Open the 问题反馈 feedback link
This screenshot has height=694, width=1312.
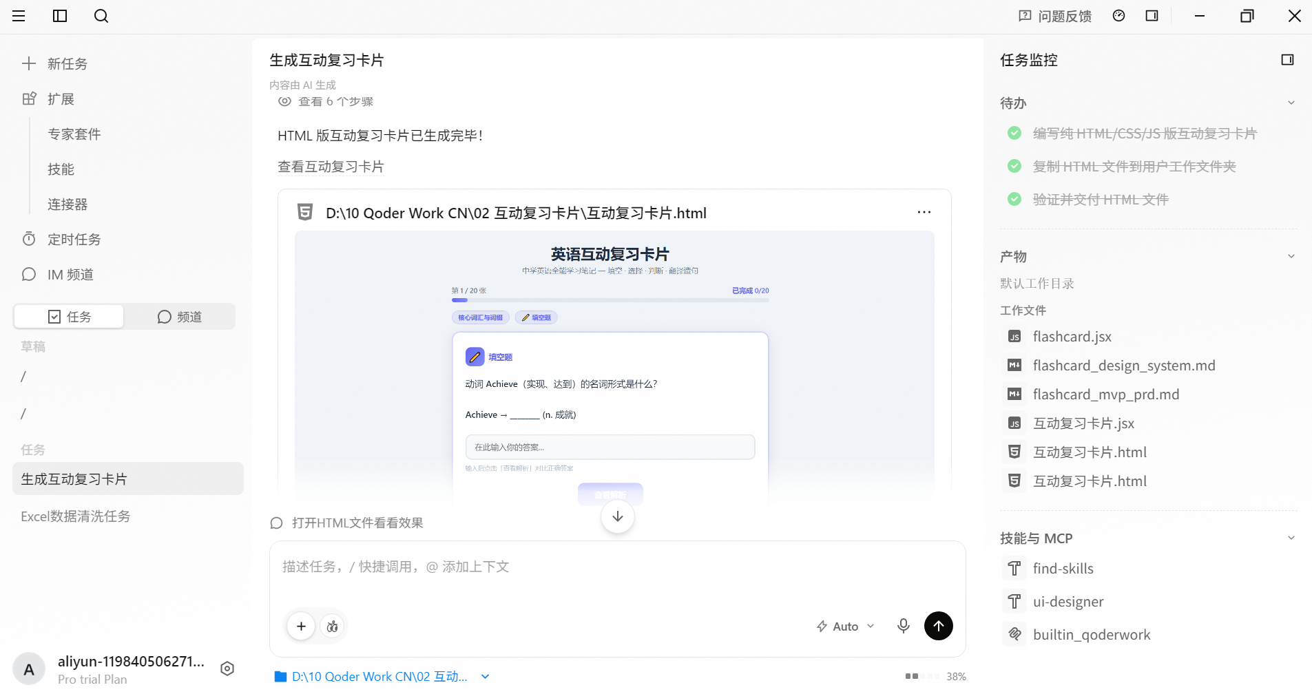pyautogui.click(x=1055, y=16)
